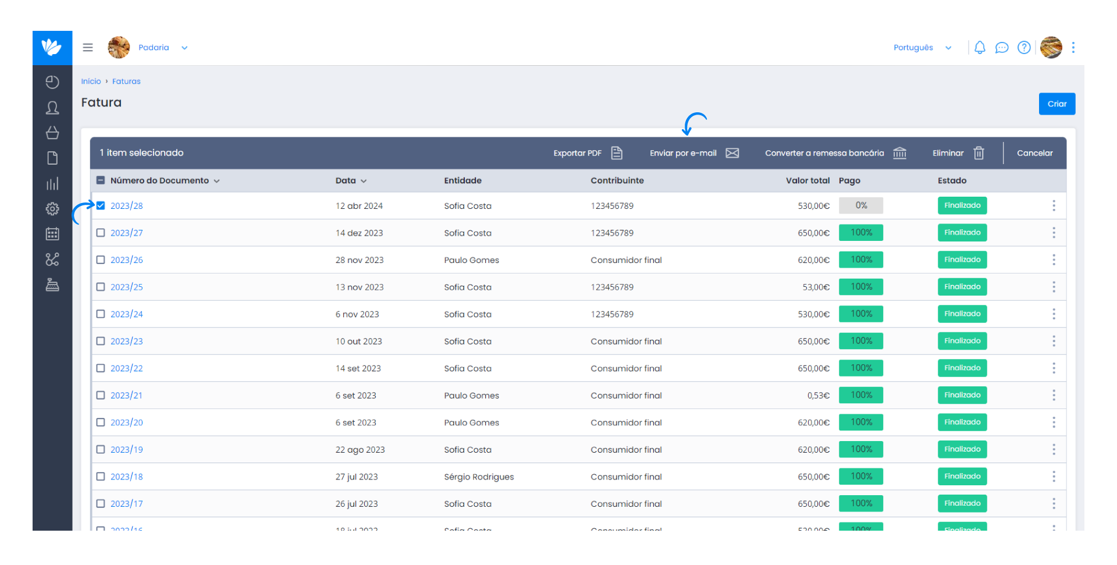Image resolution: width=1117 pixels, height=565 pixels.
Task: Open notifications bell
Action: [x=980, y=48]
